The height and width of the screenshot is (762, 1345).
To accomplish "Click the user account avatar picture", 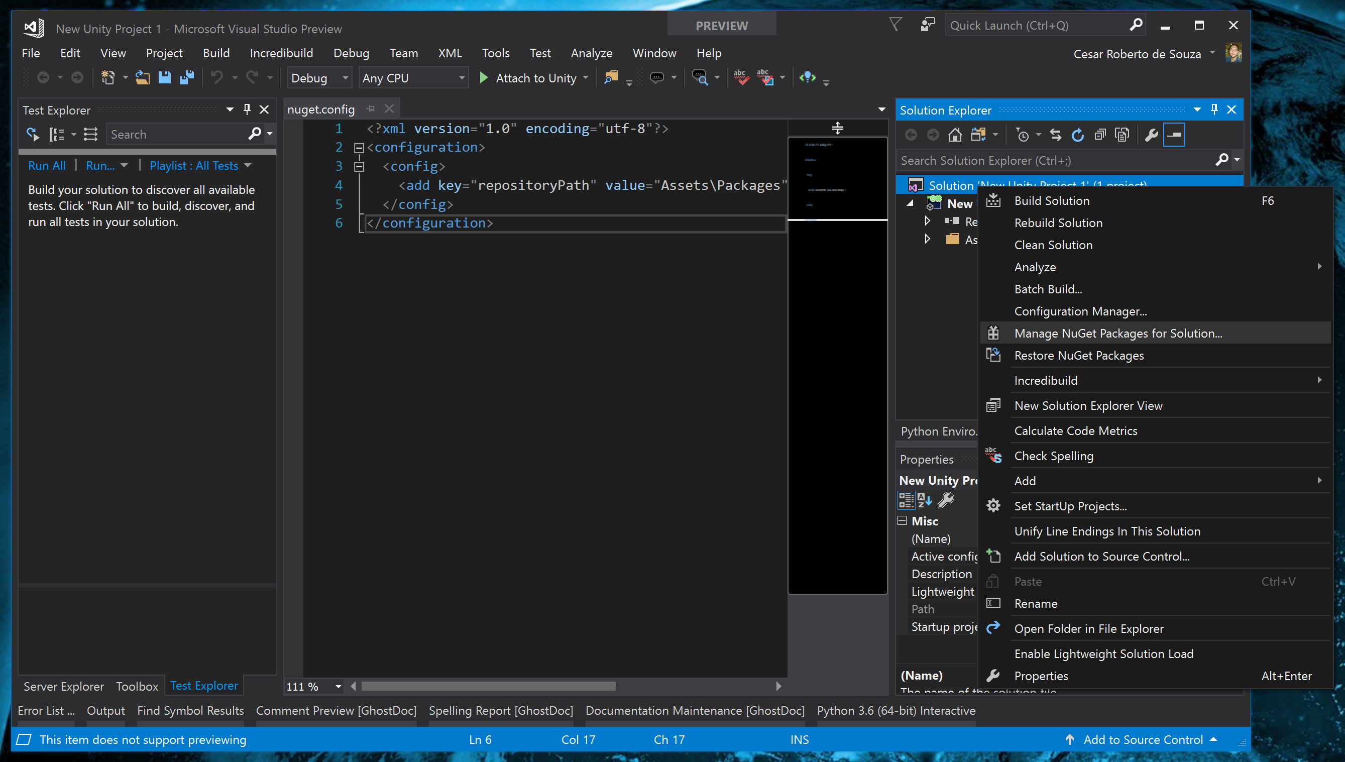I will click(x=1233, y=53).
